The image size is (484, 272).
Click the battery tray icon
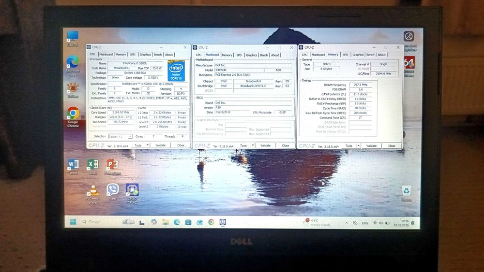(x=387, y=223)
